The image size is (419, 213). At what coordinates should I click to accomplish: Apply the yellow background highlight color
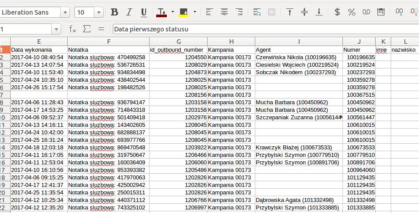coord(184,12)
